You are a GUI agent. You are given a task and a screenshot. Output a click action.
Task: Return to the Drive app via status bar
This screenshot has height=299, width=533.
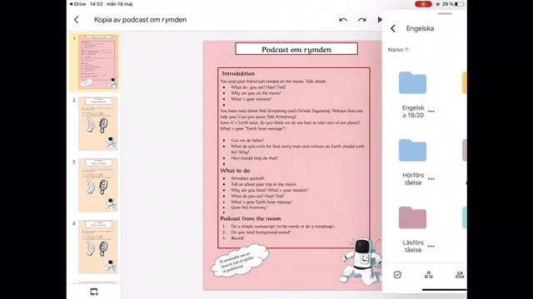point(77,4)
